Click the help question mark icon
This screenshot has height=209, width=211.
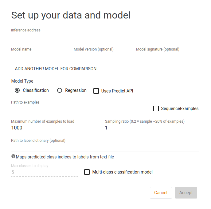(x=13, y=157)
